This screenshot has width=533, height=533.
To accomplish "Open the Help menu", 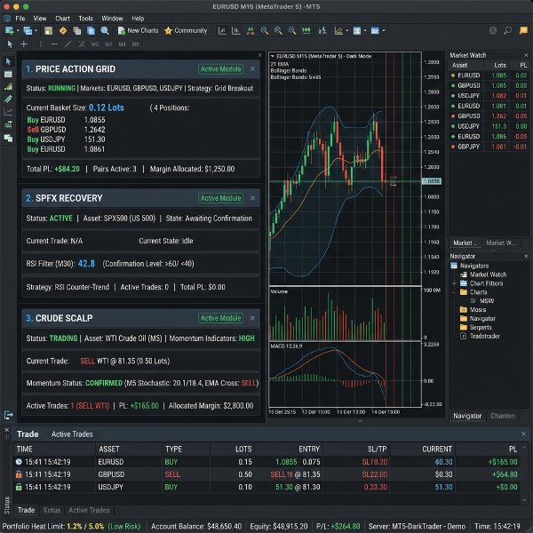I will click(138, 19).
